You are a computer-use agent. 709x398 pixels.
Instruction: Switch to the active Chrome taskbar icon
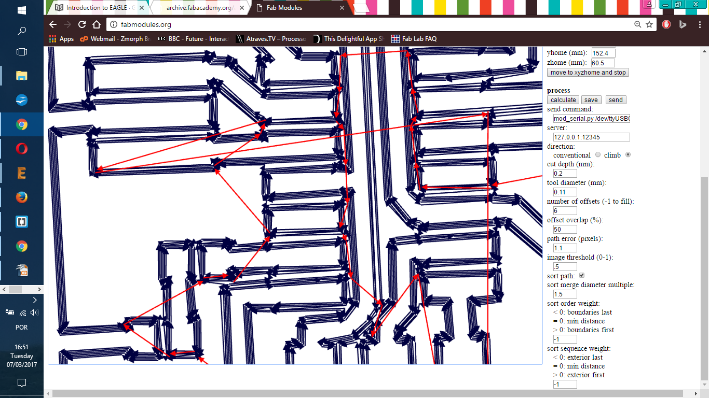22,124
